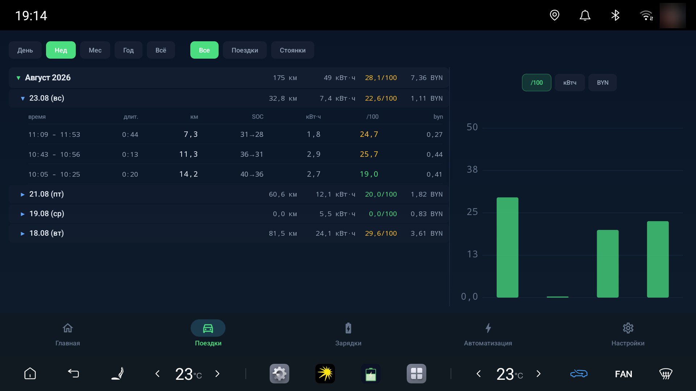Screen dimensions: 696x391
Task: Open the location pin icon in status bar
Action: tap(555, 15)
